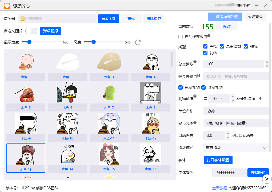Uncheck the 收费礼物 checkbox
This screenshot has height=192, width=272.
(203, 87)
